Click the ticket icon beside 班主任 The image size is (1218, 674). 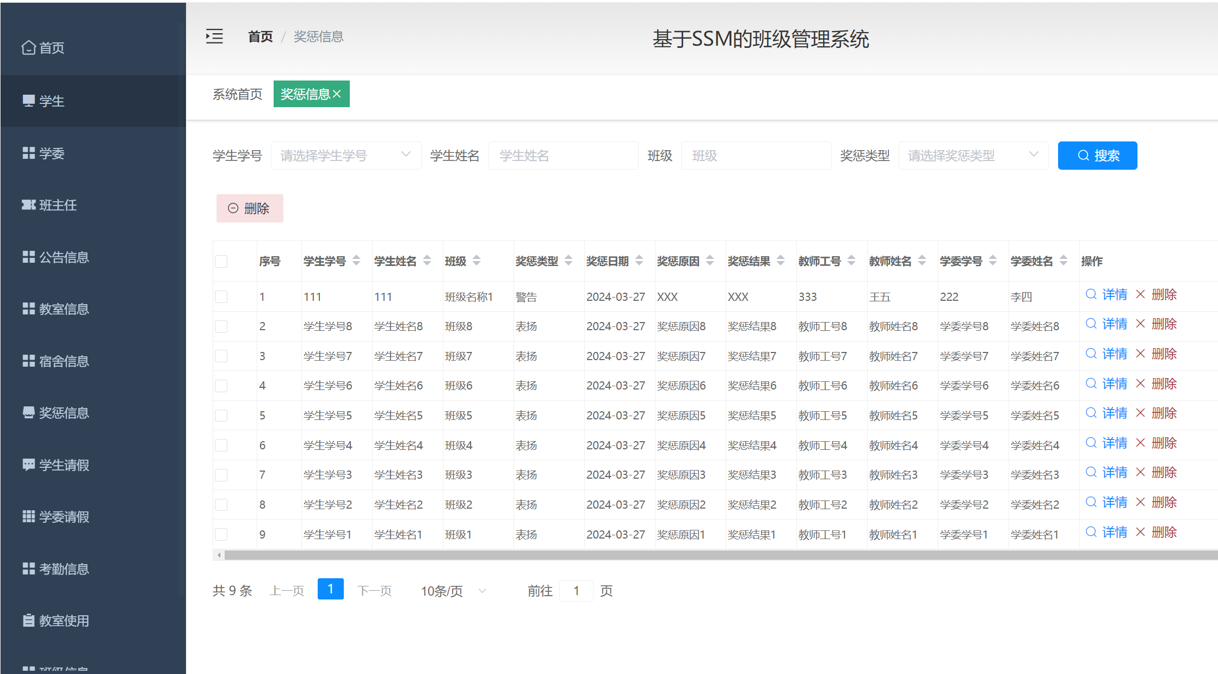[x=29, y=205]
